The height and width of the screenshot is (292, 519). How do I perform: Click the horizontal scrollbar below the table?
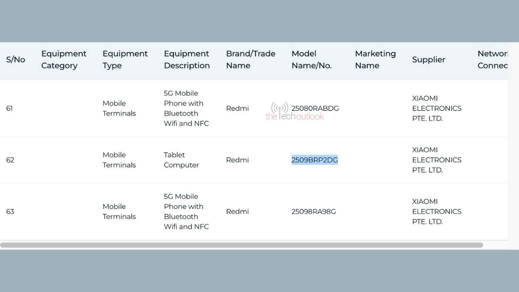(241, 245)
